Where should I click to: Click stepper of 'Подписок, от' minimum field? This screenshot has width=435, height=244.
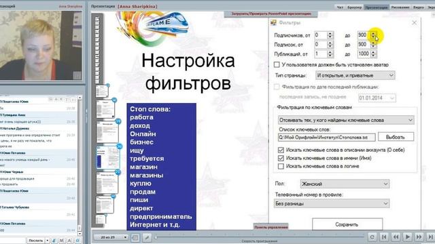[330, 45]
